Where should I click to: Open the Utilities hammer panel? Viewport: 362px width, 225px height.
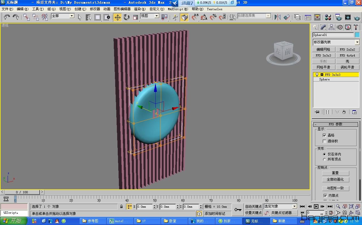tap(356, 27)
